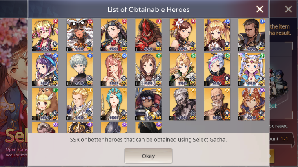Pick the hero with pink glasses
Viewport: 298px width, 167px height.
(x=45, y=35)
